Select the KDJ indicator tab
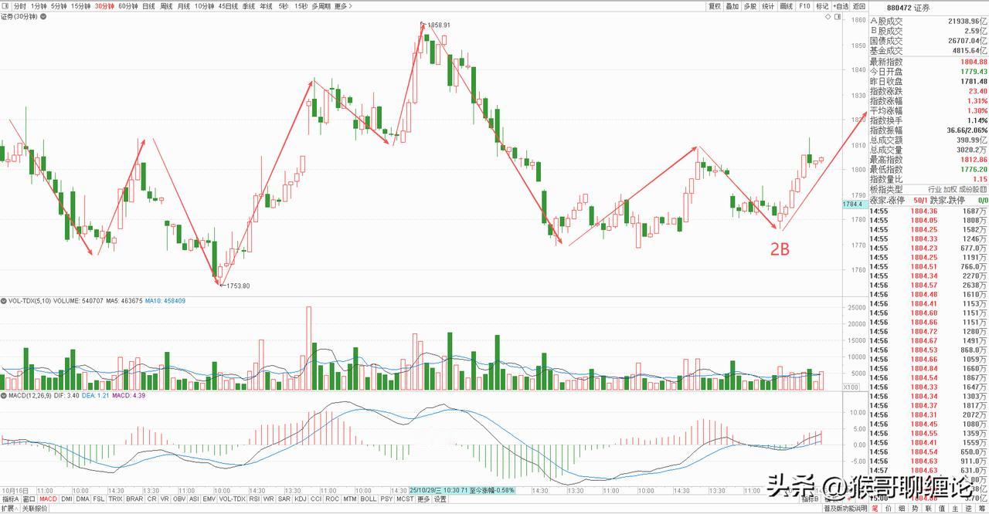The height and width of the screenshot is (514, 989). 301,499
